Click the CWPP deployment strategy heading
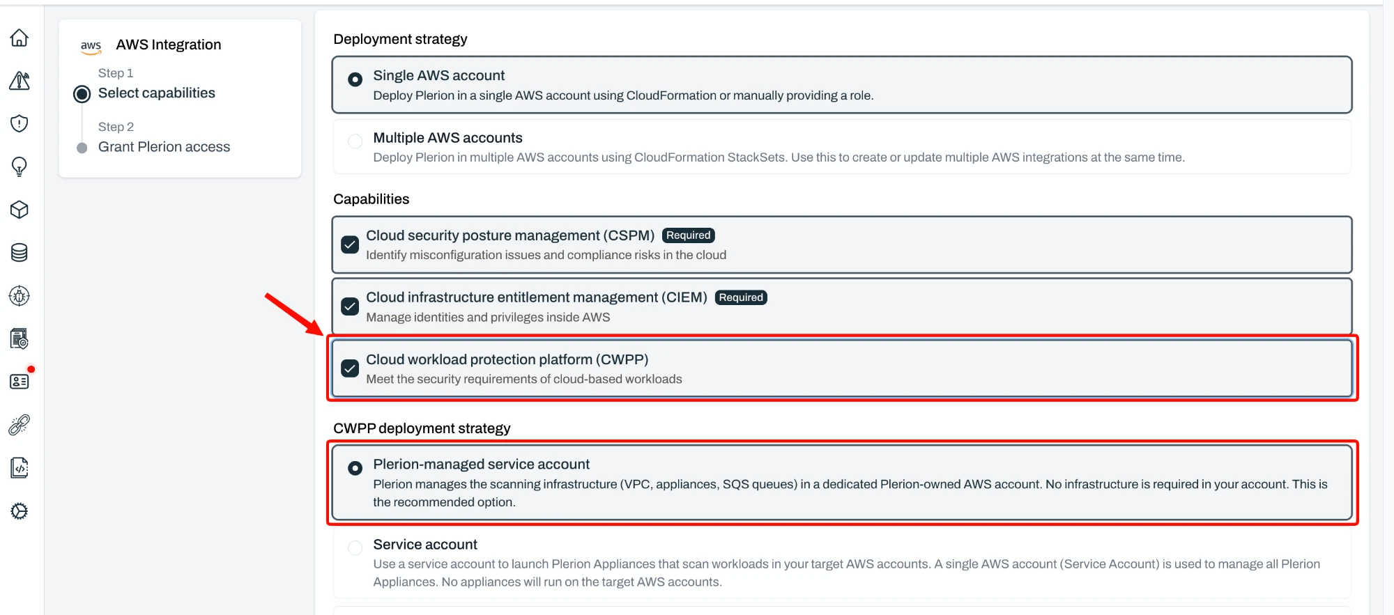The height and width of the screenshot is (615, 1394). (x=422, y=428)
